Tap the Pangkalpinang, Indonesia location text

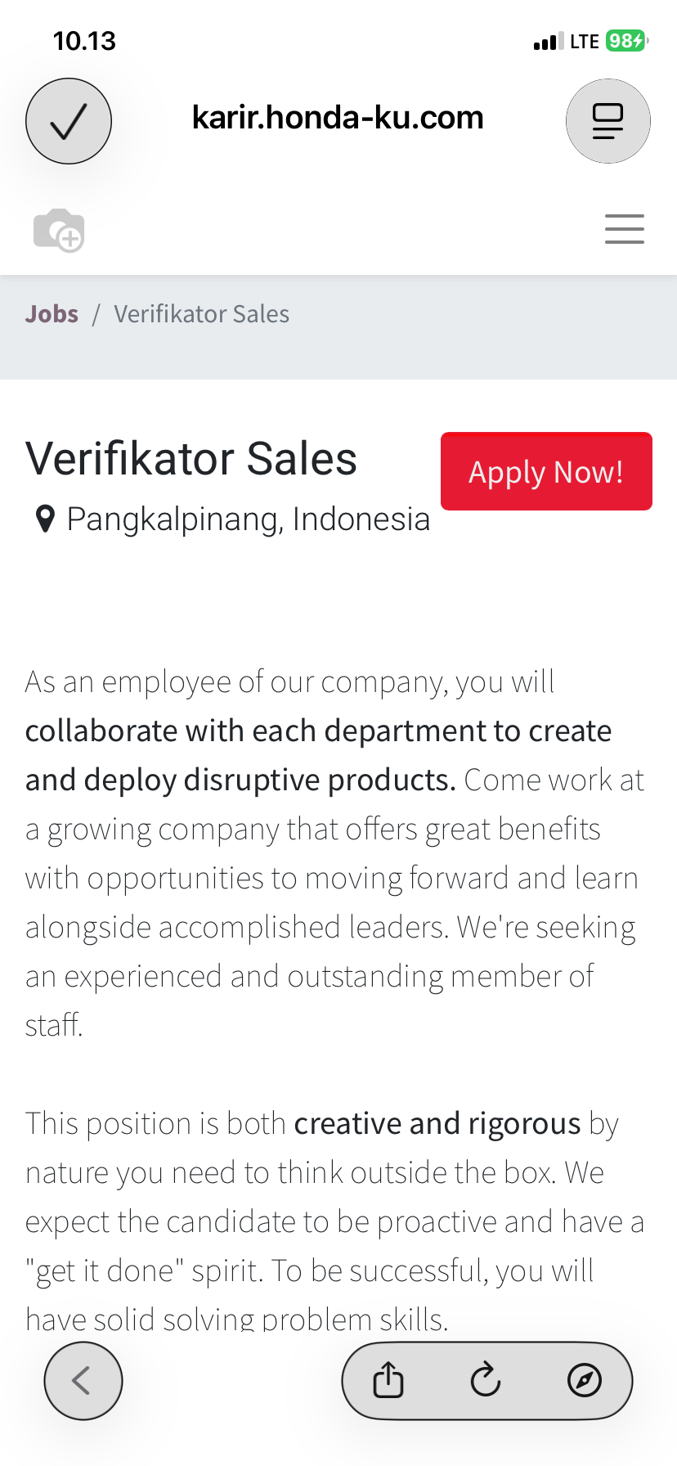(248, 519)
